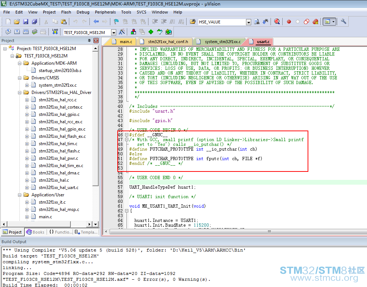The height and width of the screenshot is (287, 367).
Task: Kill all breakpoints with the red crossed icon
Action: (316, 22)
